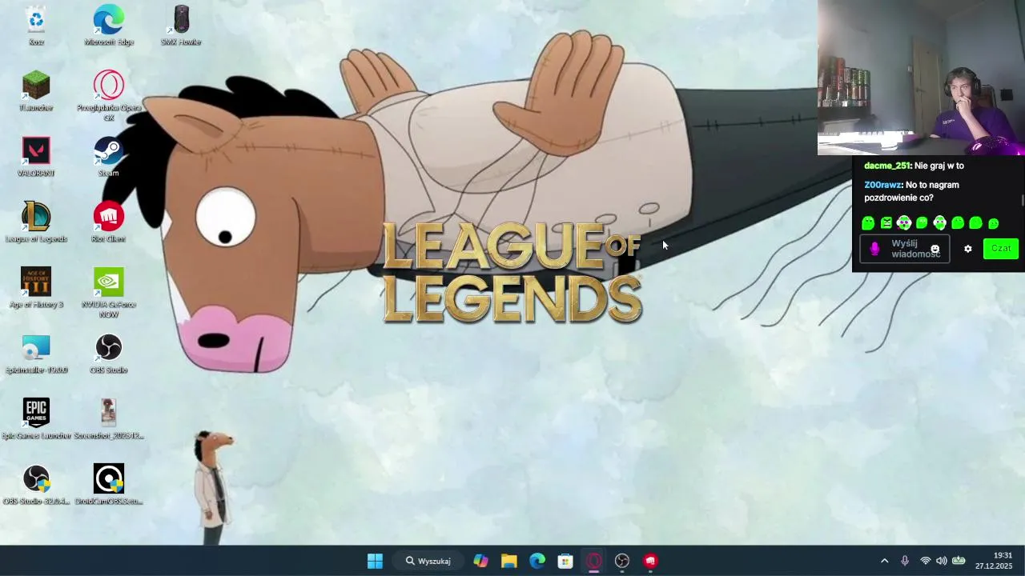Switch to Opera GX on the taskbar
This screenshot has width=1025, height=576.
[593, 561]
